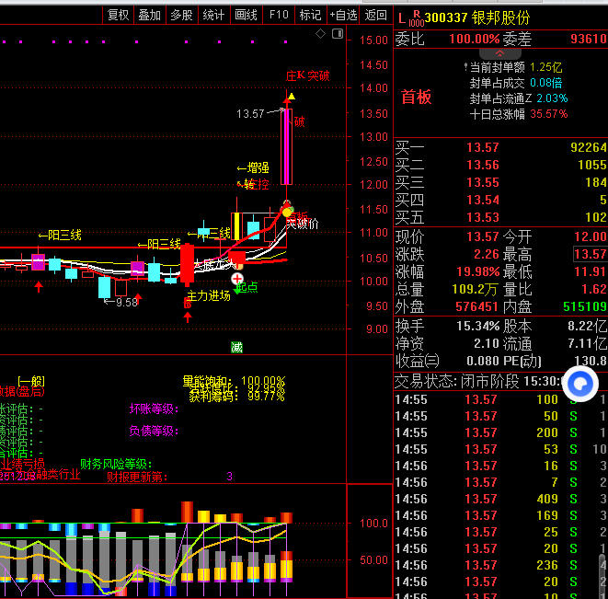Add stock via +自选 button

pos(342,15)
